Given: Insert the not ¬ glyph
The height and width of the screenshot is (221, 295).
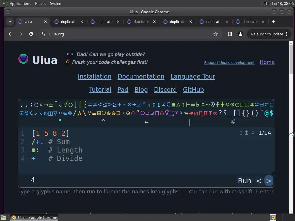Looking at the screenshot, I should coord(46,105).
